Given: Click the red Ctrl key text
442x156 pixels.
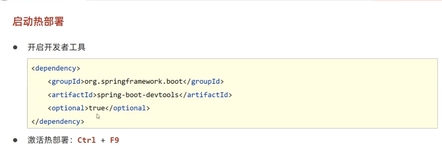Looking at the screenshot, I should 87,140.
